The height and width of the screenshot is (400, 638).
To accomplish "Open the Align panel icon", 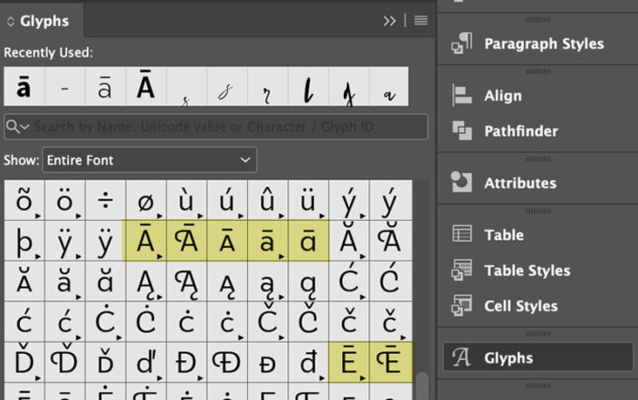I will [462, 95].
